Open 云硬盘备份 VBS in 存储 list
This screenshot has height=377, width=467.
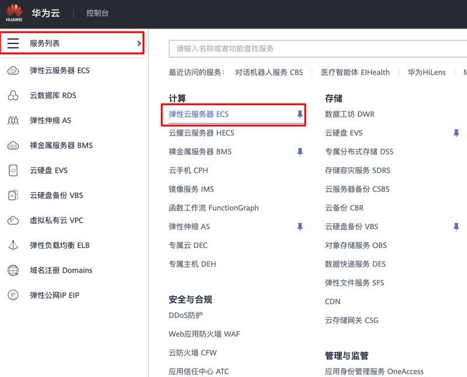352,226
